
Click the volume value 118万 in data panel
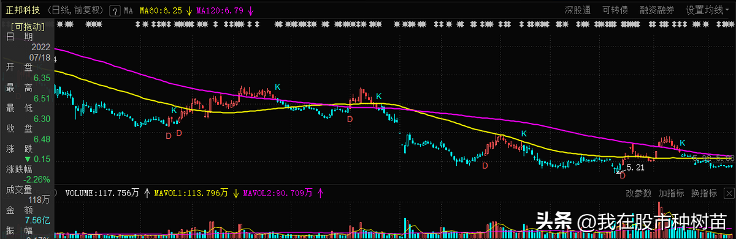[x=40, y=200]
